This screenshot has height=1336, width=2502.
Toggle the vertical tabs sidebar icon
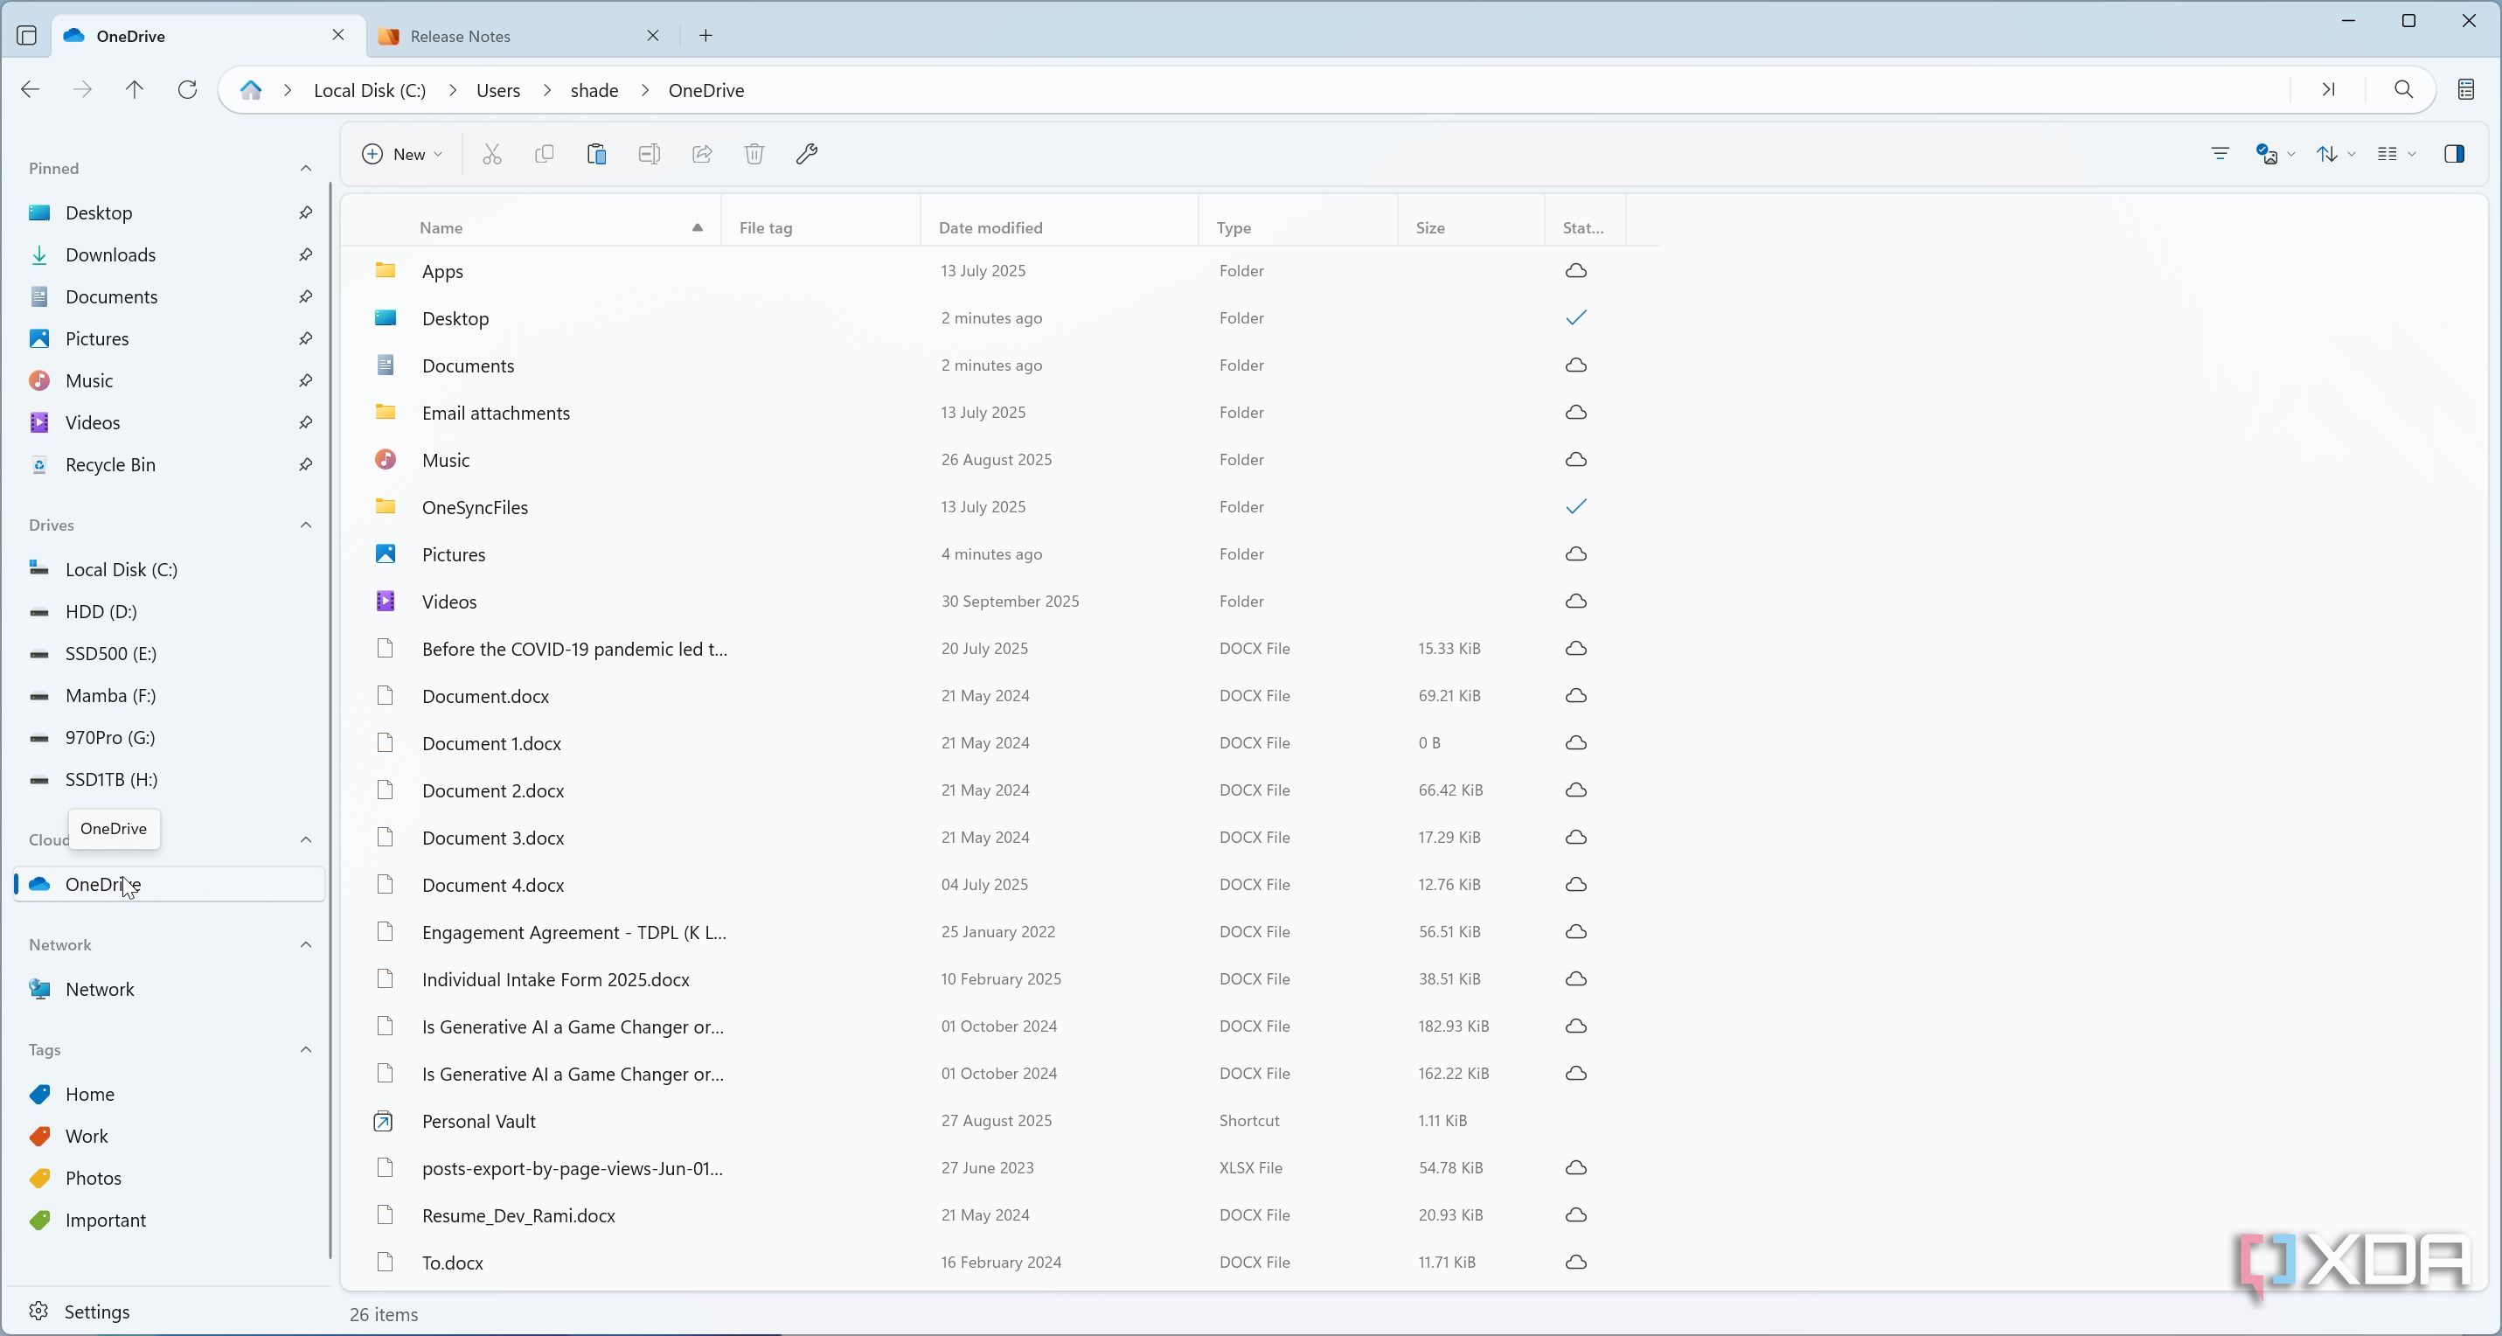pos(27,36)
